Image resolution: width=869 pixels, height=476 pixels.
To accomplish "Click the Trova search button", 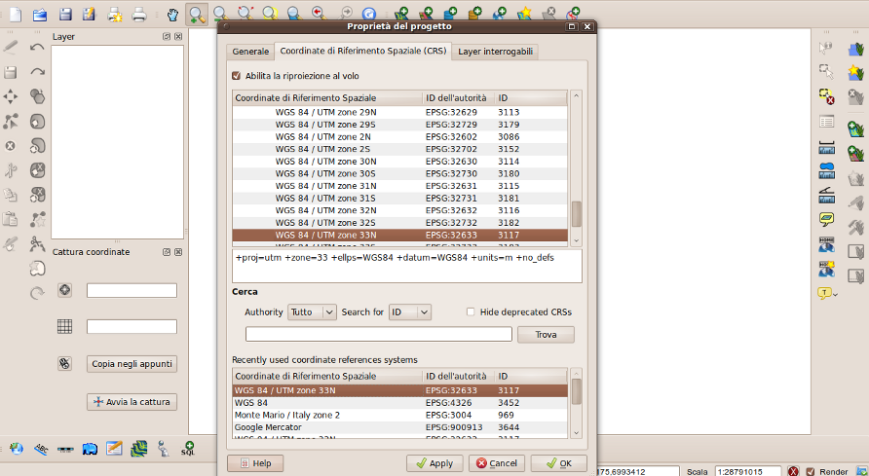I will tap(546, 334).
